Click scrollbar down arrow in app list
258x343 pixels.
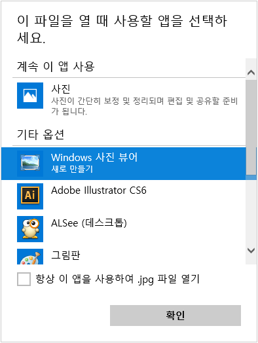point(251,250)
